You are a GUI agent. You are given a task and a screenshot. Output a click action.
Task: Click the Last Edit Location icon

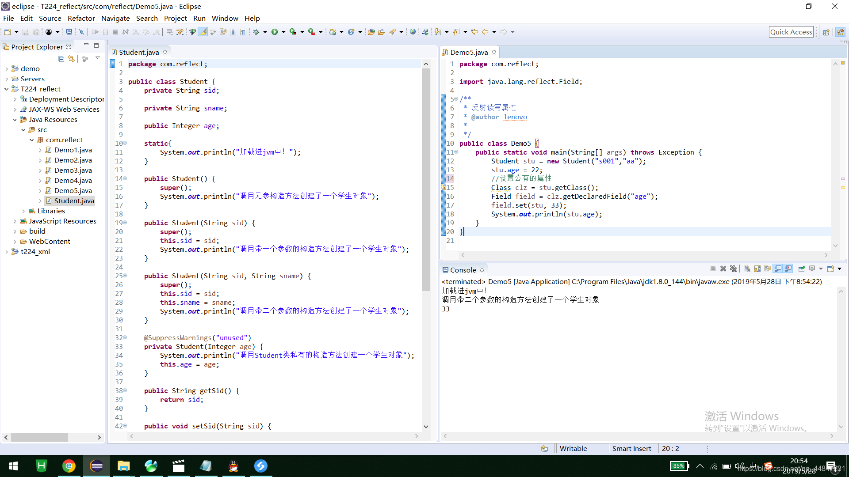coord(474,32)
